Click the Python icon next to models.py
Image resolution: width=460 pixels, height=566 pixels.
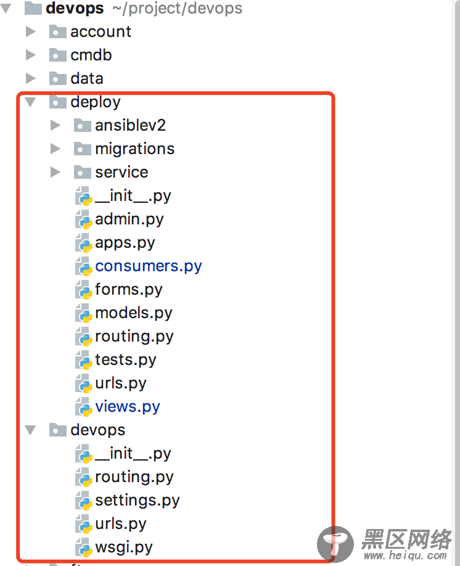[x=83, y=313]
